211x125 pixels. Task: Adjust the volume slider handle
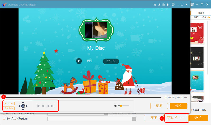click(x=121, y=106)
